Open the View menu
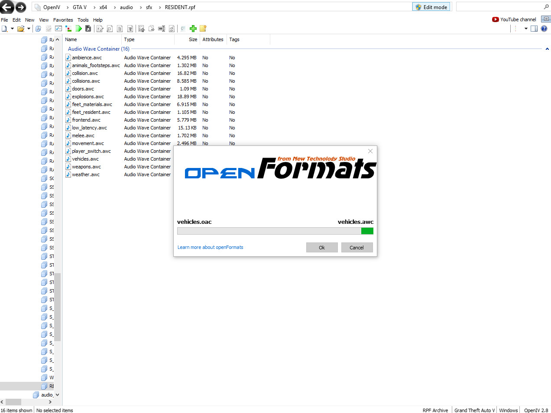Screen dimensions: 551x413 44,20
